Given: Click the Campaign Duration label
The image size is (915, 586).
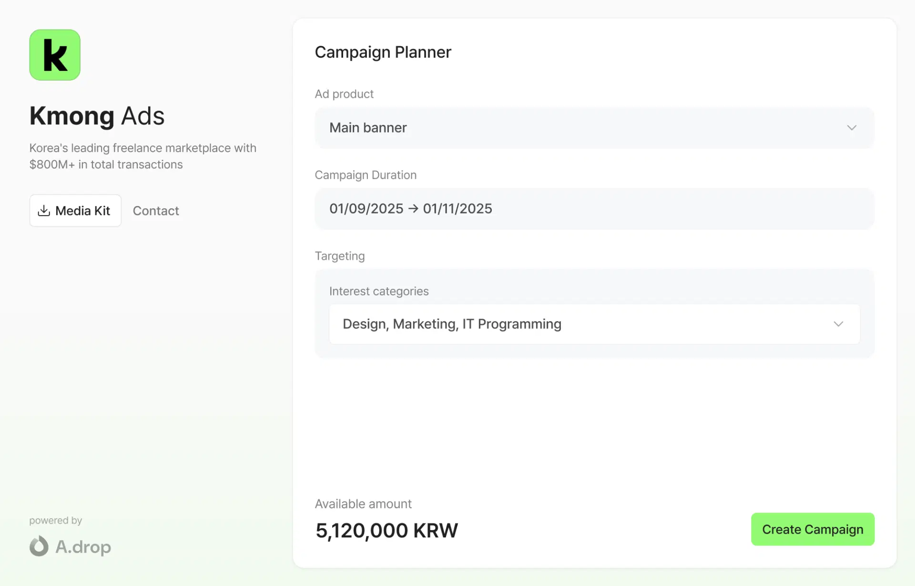Looking at the screenshot, I should [366, 175].
